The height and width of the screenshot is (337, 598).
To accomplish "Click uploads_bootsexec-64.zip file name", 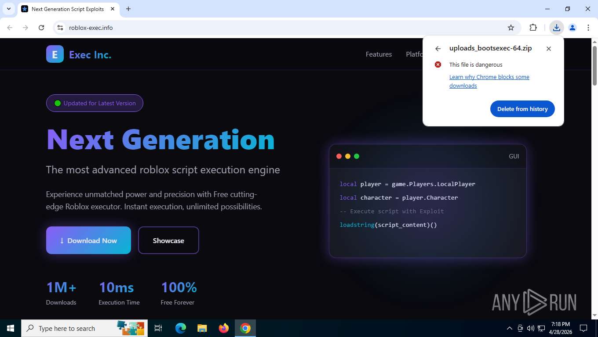I will point(490,48).
